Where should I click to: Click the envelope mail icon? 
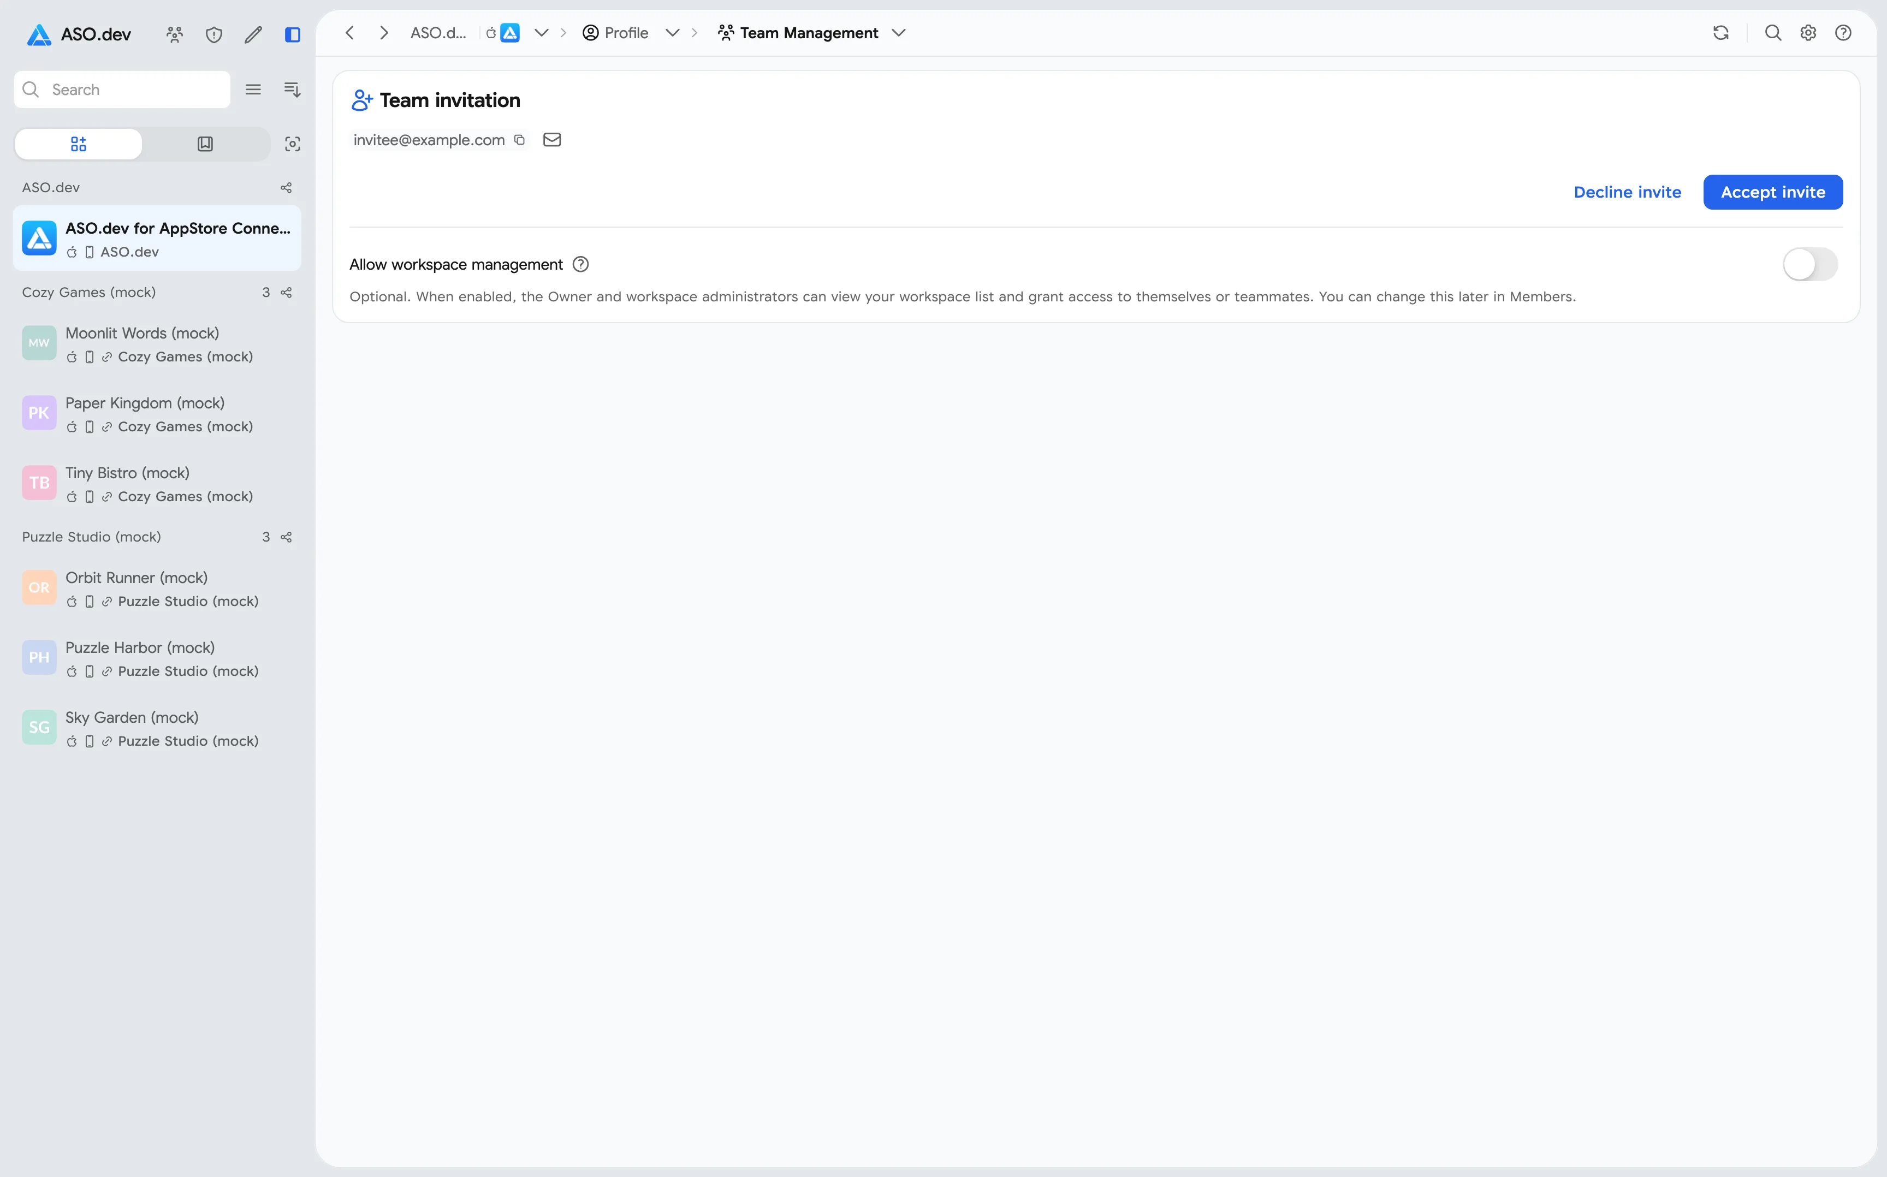click(x=552, y=139)
